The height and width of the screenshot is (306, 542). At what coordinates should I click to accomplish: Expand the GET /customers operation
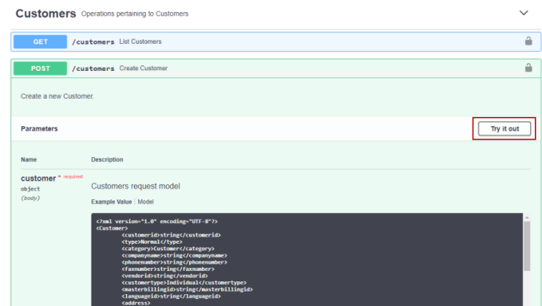[275, 41]
